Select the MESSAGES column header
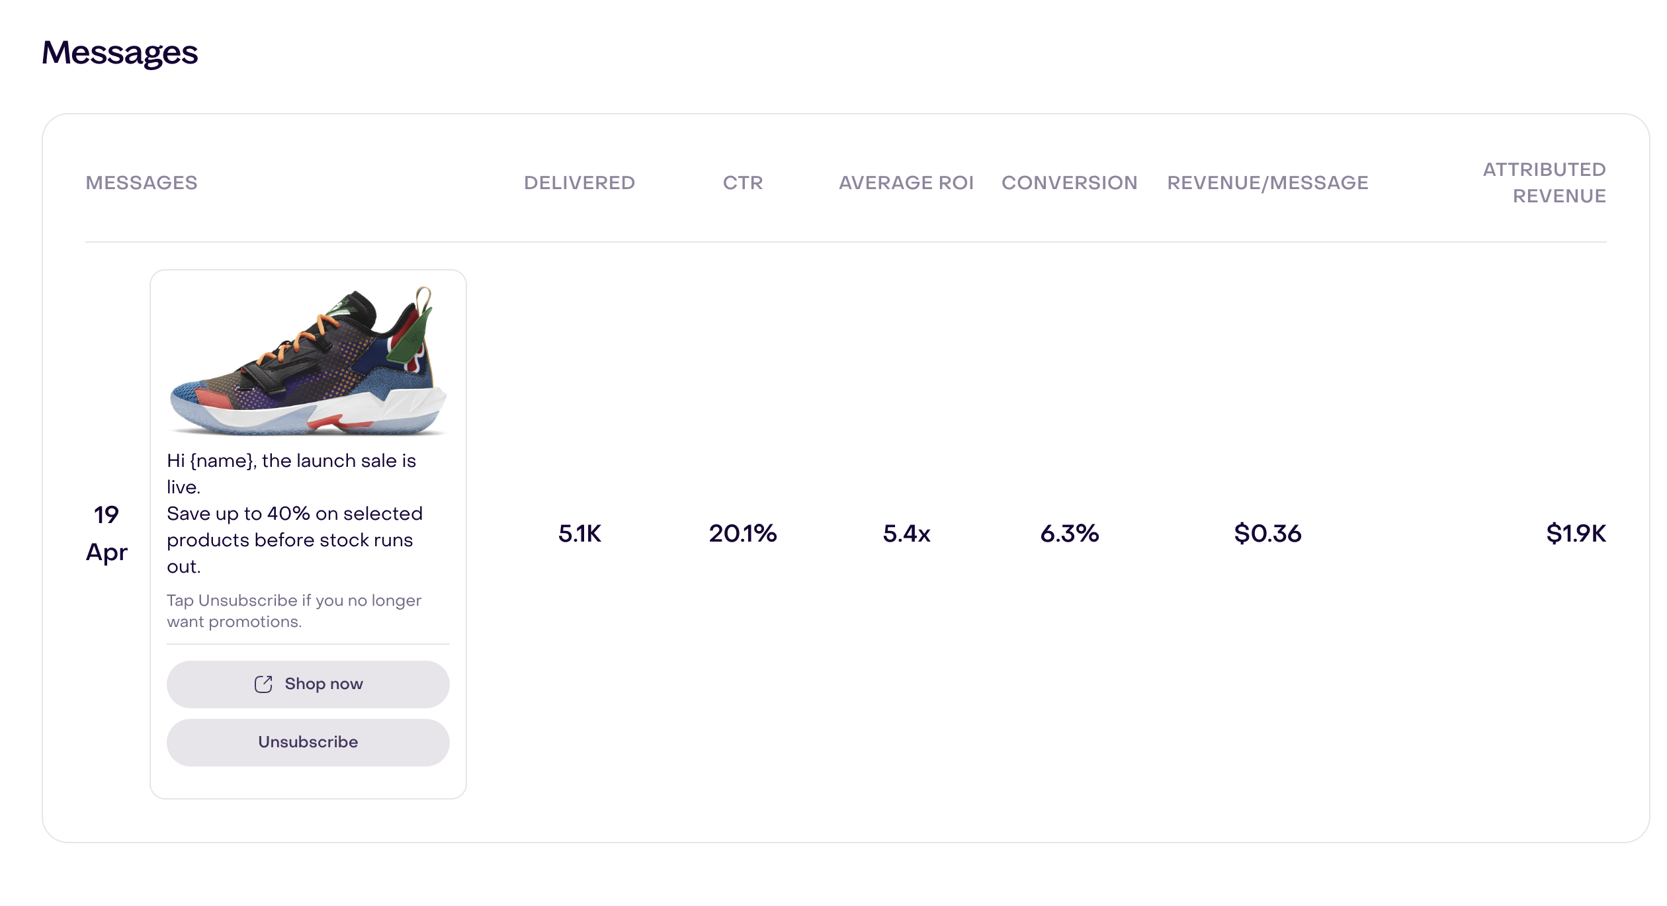1667x906 pixels. pyautogui.click(x=142, y=183)
